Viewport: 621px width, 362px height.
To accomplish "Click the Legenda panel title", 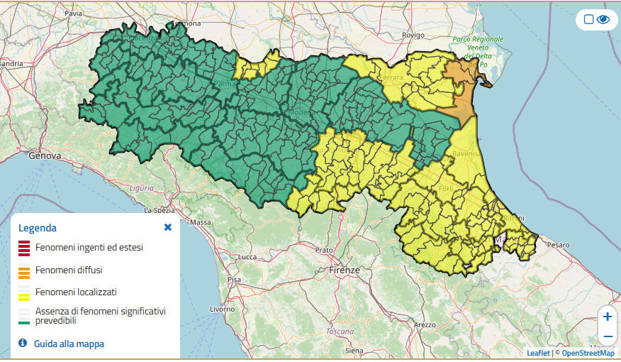I will 38,228.
